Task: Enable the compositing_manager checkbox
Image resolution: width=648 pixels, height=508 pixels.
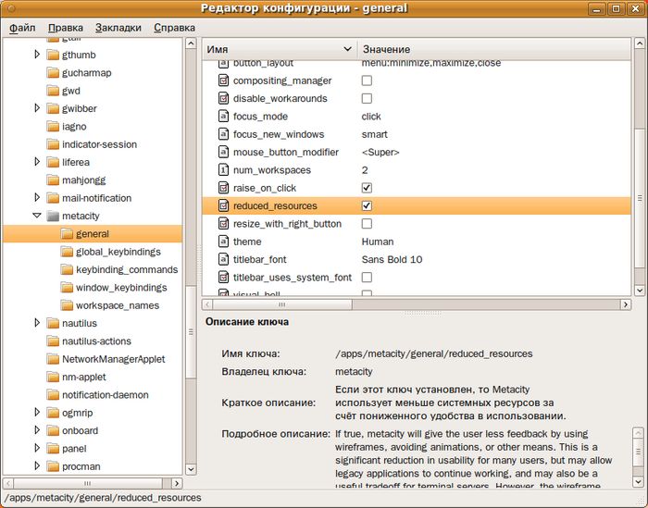Action: 367,81
